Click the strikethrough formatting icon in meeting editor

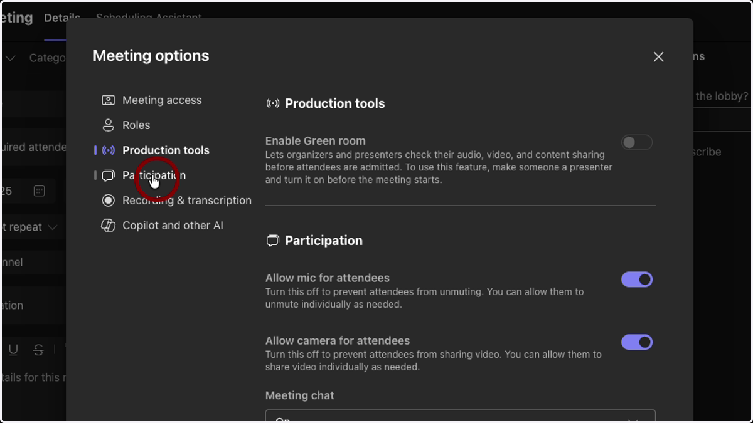point(38,350)
